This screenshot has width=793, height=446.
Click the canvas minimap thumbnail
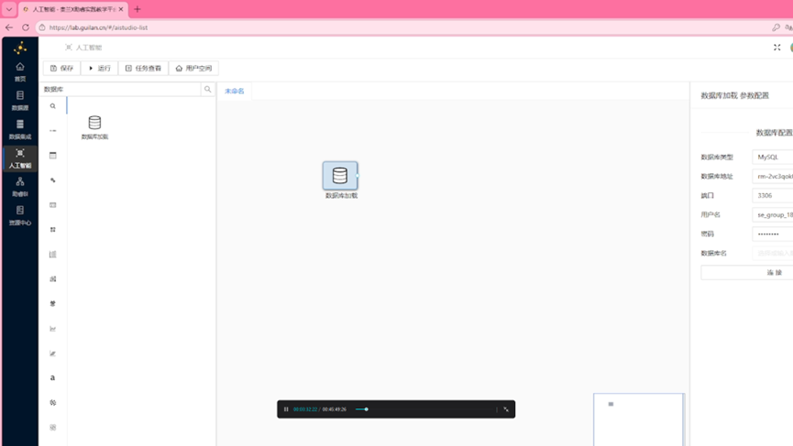point(639,419)
